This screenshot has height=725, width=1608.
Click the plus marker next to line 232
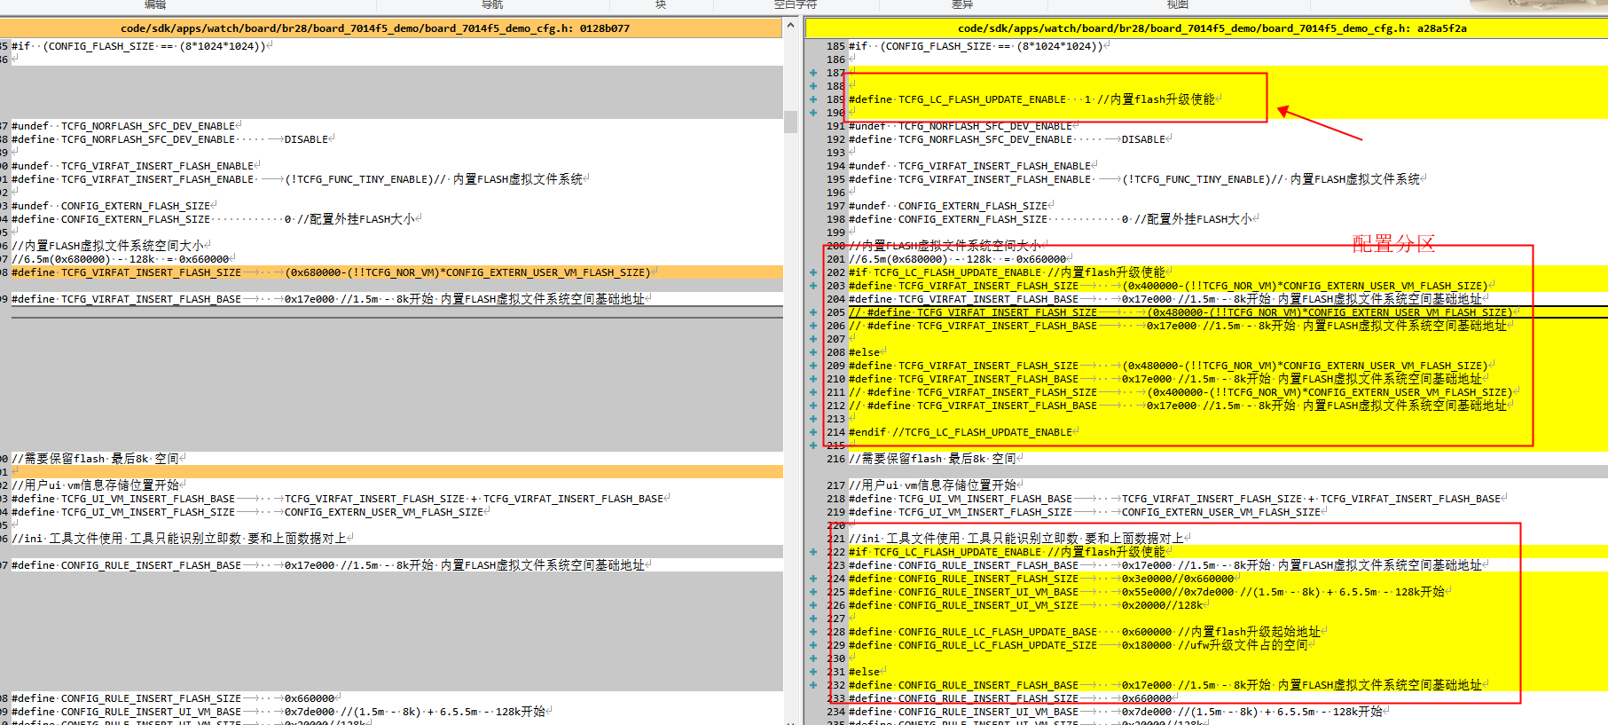tap(813, 685)
